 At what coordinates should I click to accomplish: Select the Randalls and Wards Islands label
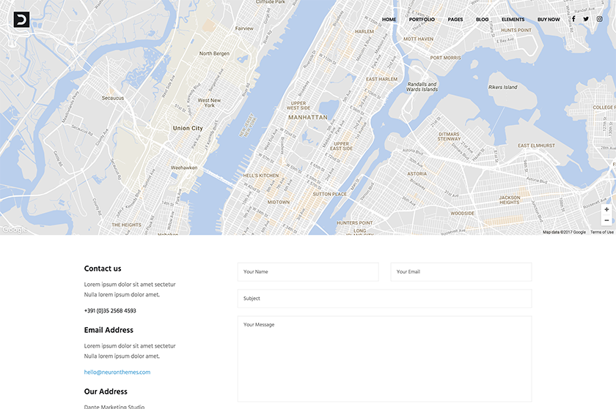[422, 86]
